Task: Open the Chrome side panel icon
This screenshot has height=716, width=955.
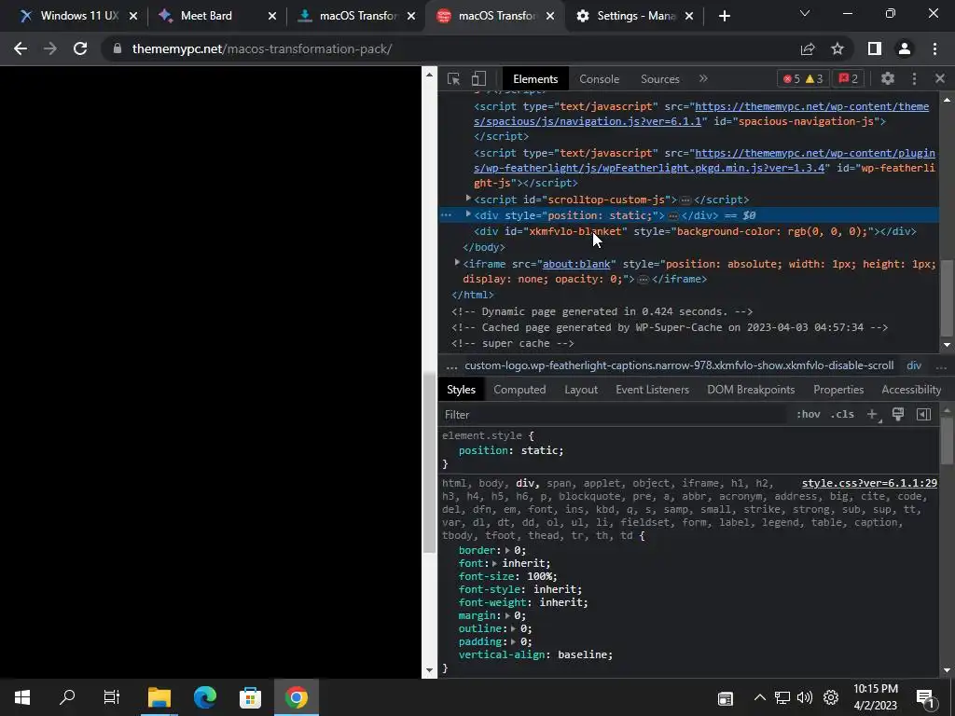Action: [x=874, y=48]
